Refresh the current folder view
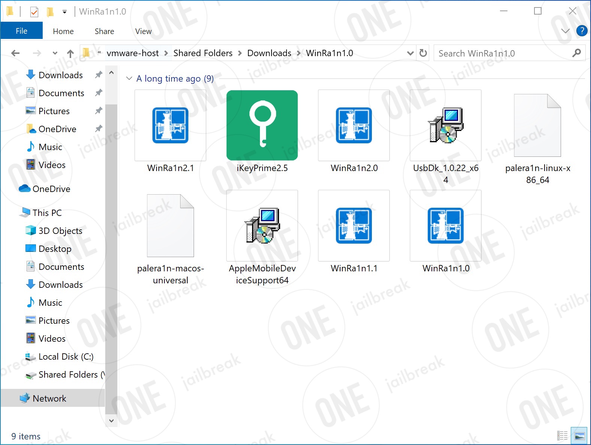This screenshot has height=445, width=591. click(423, 53)
